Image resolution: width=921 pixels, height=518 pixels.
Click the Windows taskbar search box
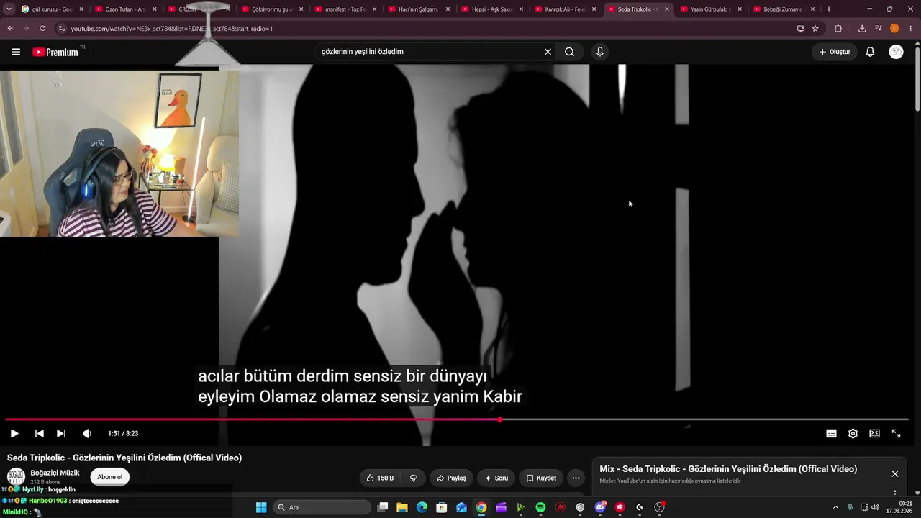(322, 507)
